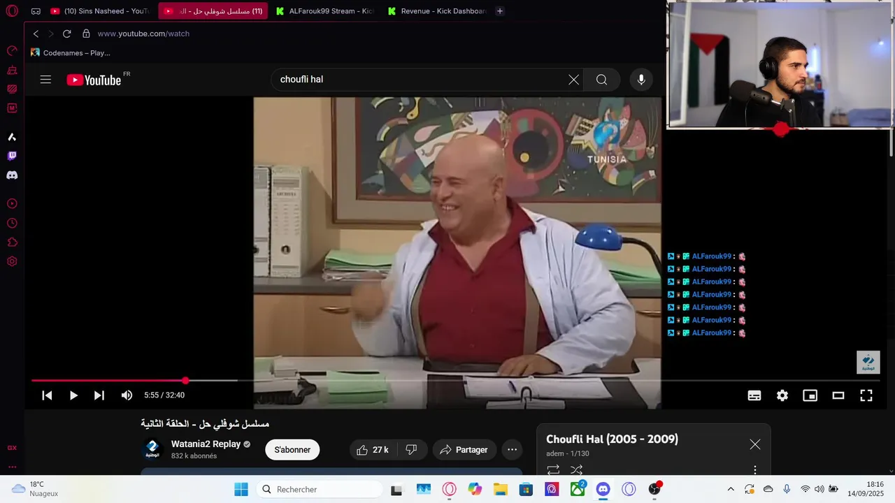Switch to Revenue Kick Dashboard tab
The image size is (895, 503).
(x=437, y=11)
